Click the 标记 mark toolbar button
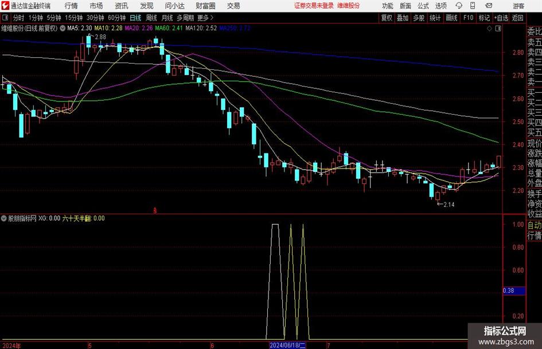 click(x=484, y=18)
